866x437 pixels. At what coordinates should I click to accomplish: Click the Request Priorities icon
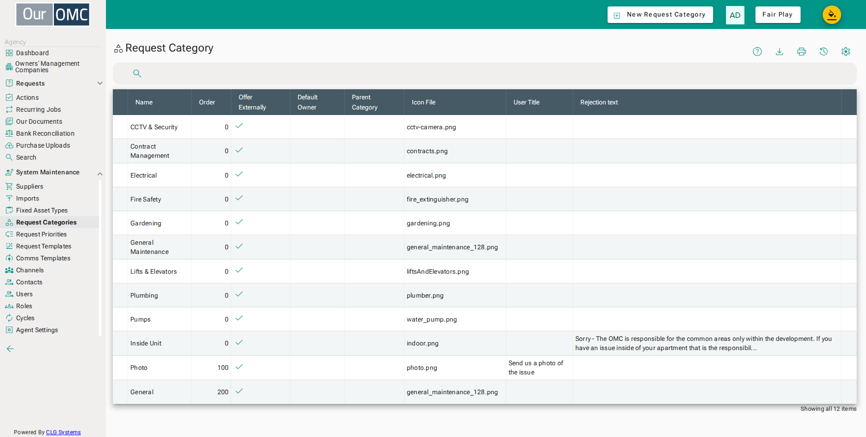click(x=9, y=234)
